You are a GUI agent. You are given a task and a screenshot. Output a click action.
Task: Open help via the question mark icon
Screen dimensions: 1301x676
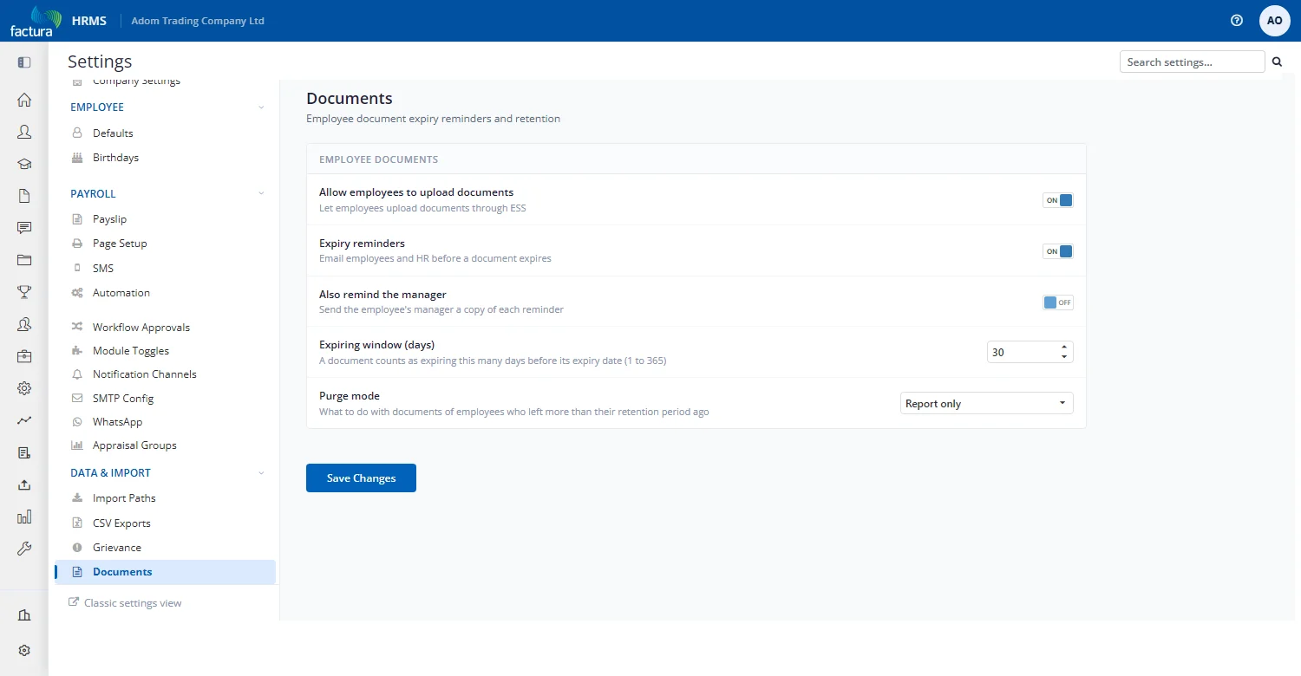pos(1237,21)
